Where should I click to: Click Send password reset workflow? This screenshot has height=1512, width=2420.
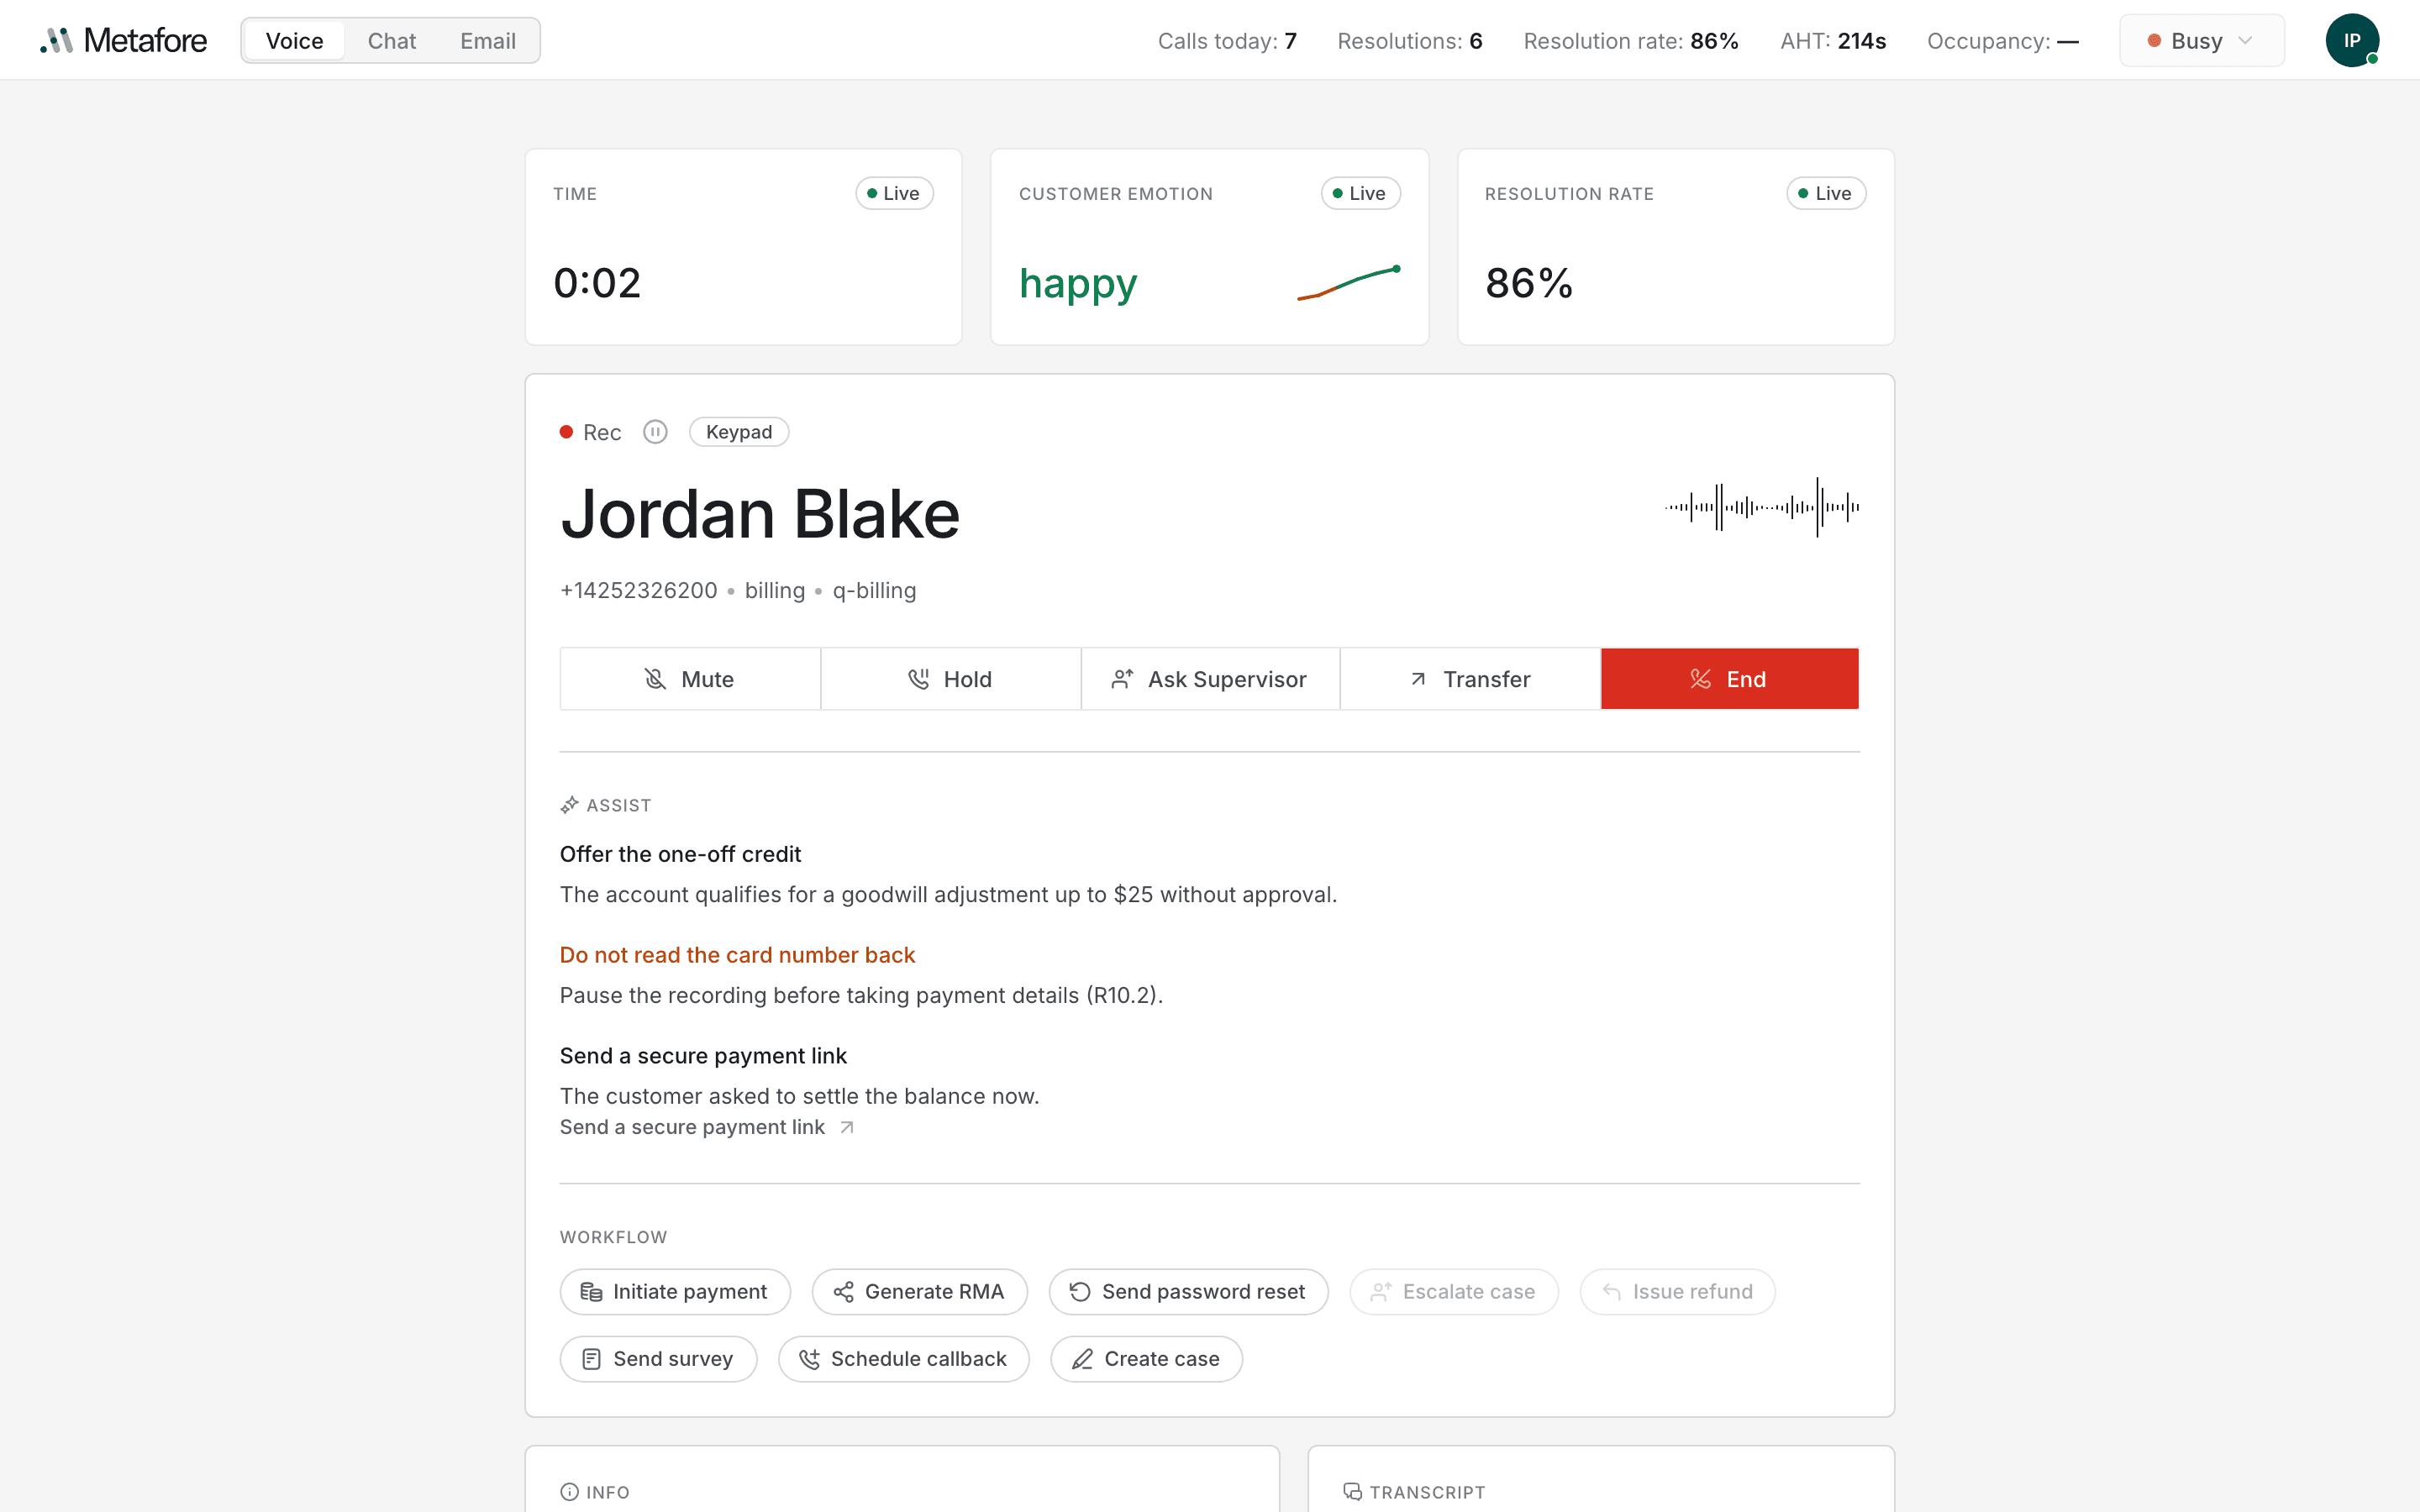[x=1189, y=1292]
